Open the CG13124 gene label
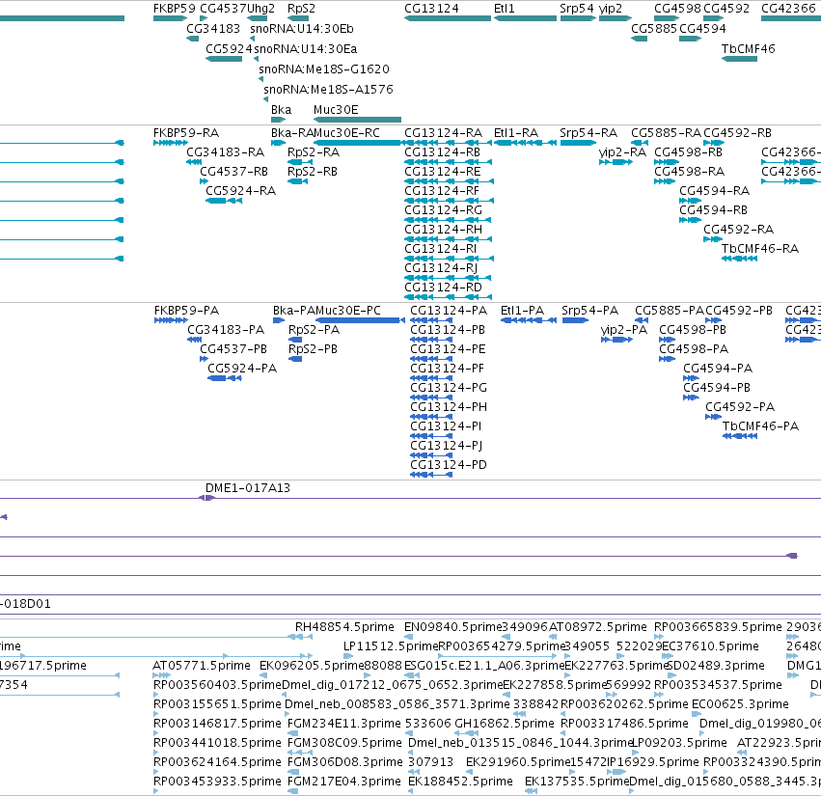 coord(431,9)
